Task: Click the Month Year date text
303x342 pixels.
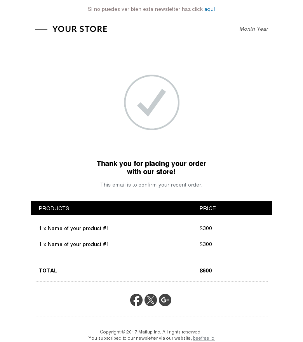Action: click(254, 29)
